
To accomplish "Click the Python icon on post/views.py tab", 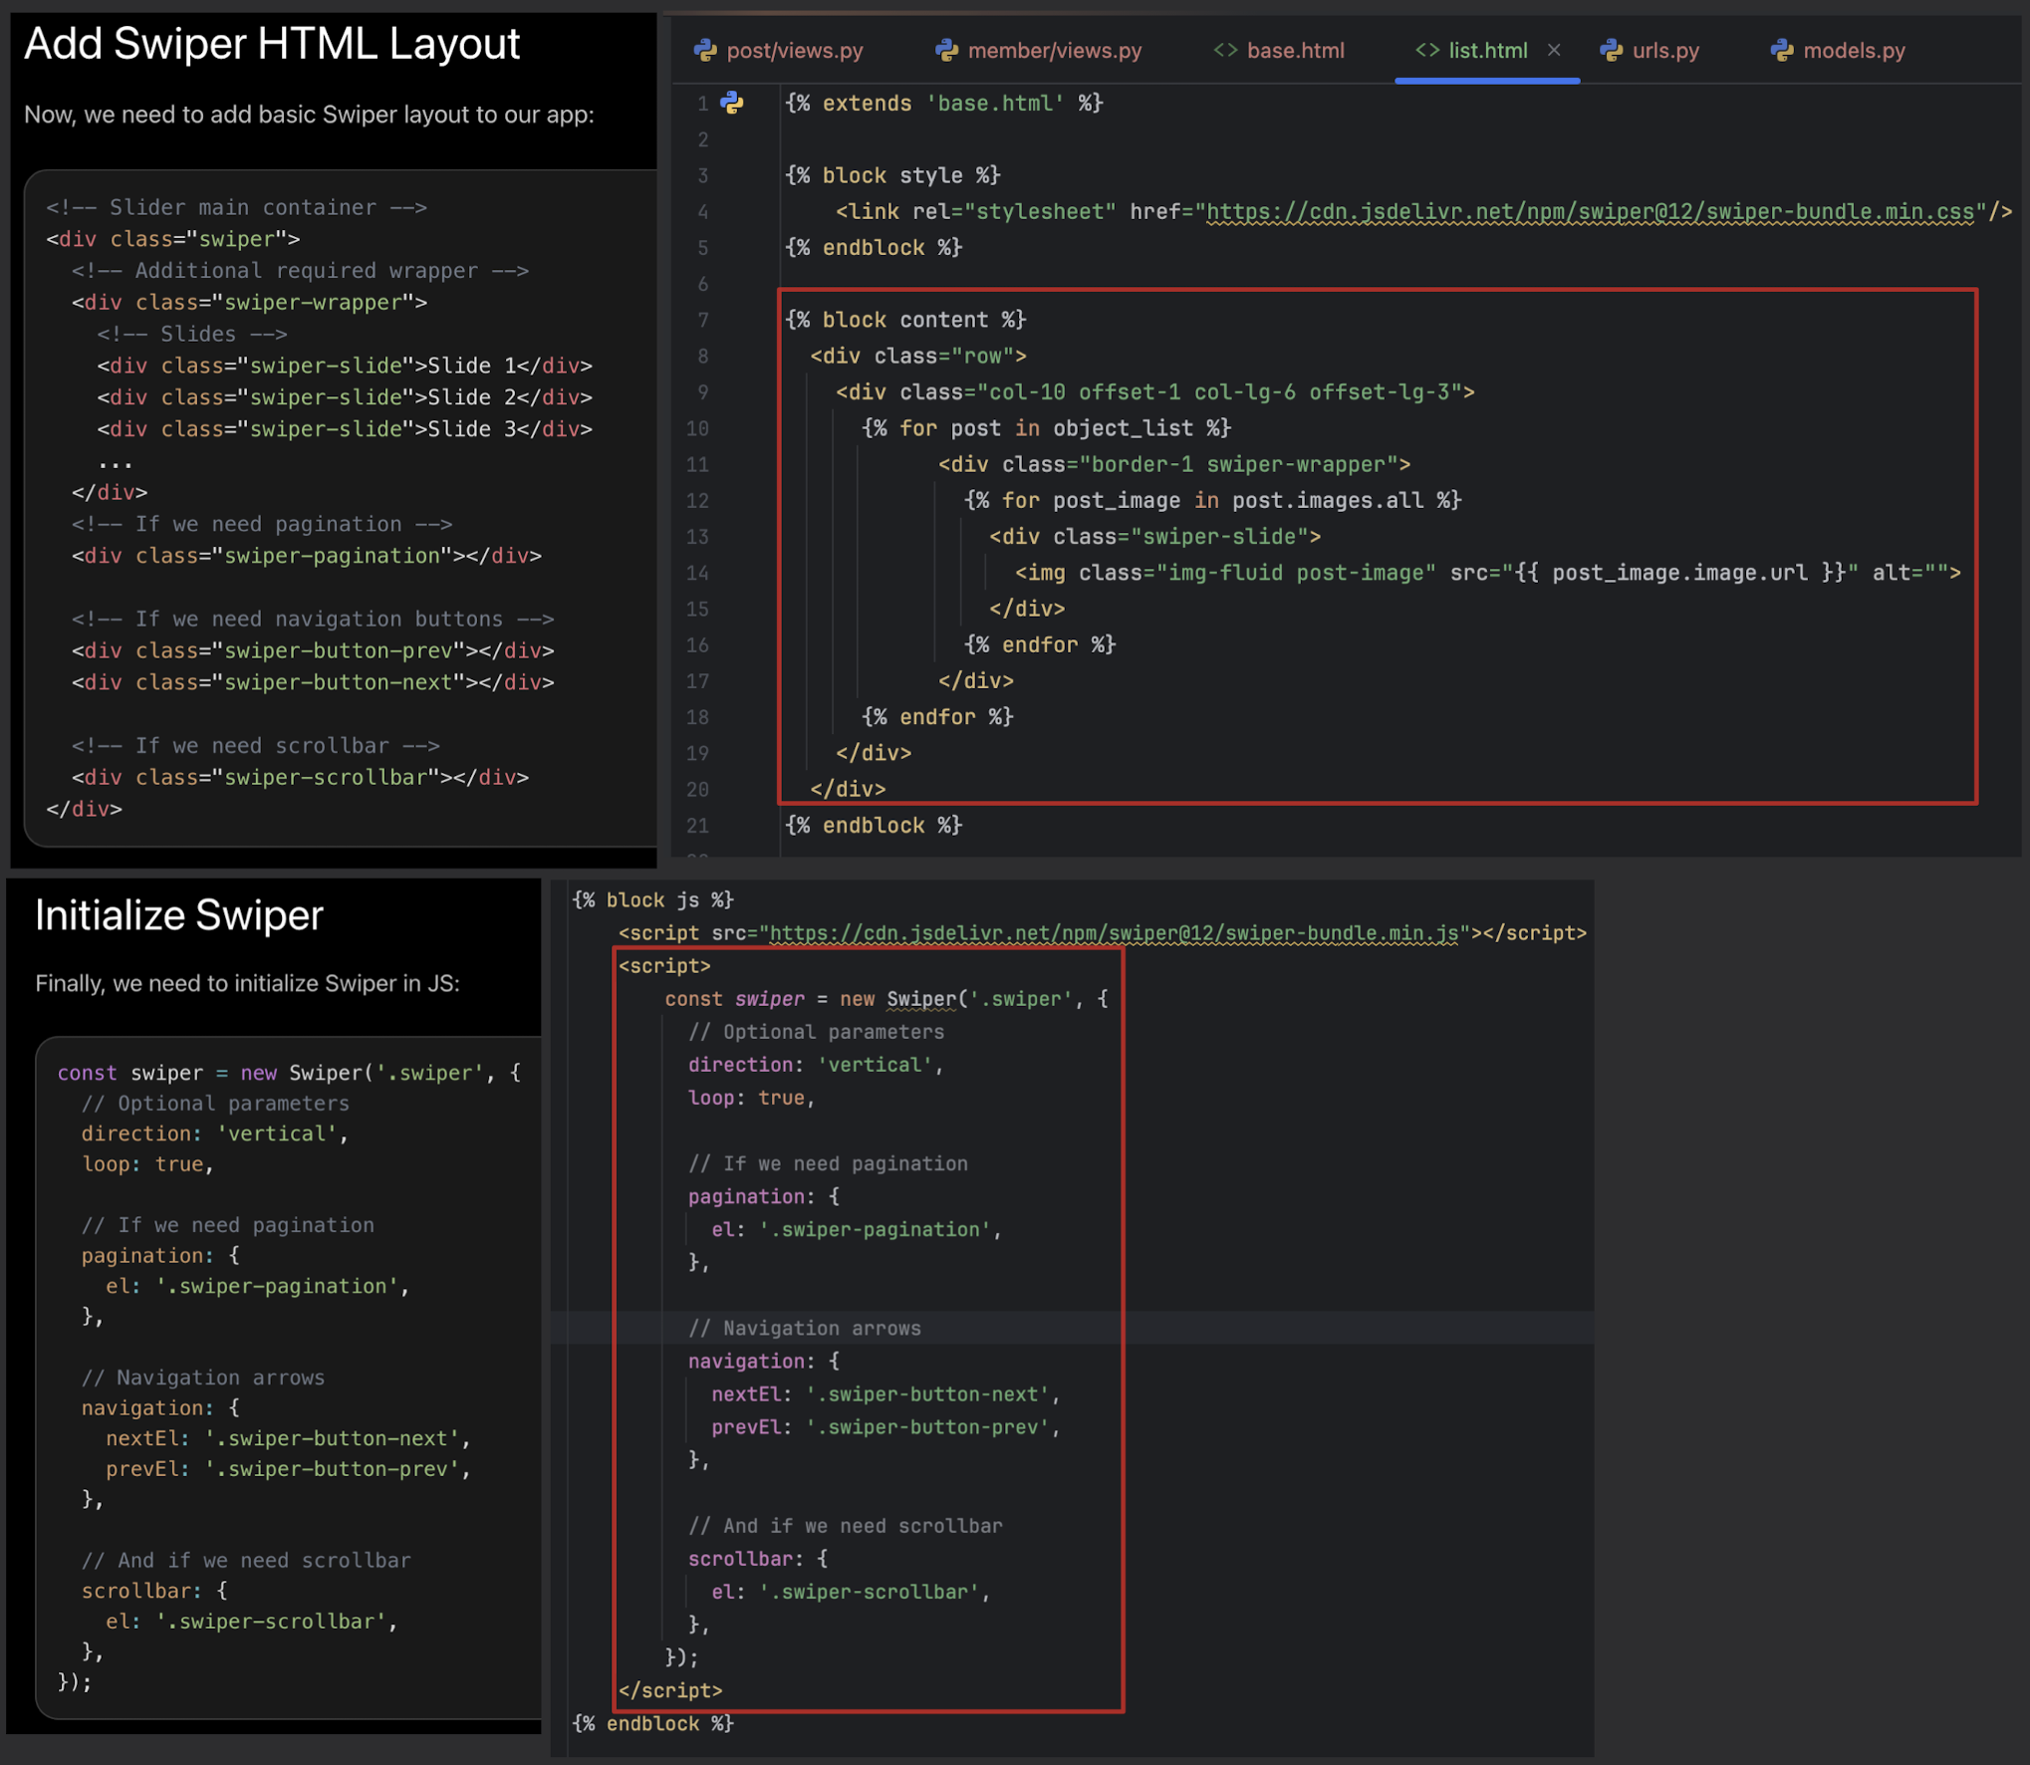I will click(x=705, y=51).
